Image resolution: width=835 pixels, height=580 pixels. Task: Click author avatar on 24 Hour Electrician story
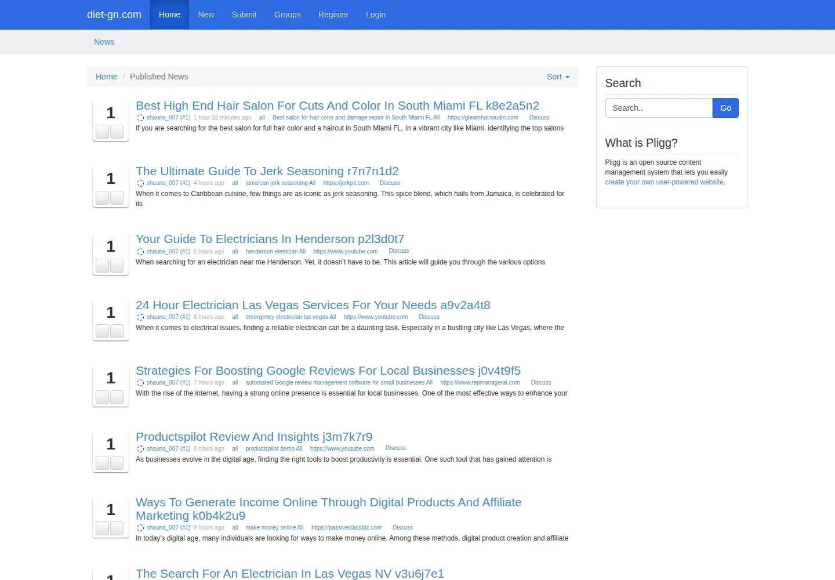coord(140,317)
